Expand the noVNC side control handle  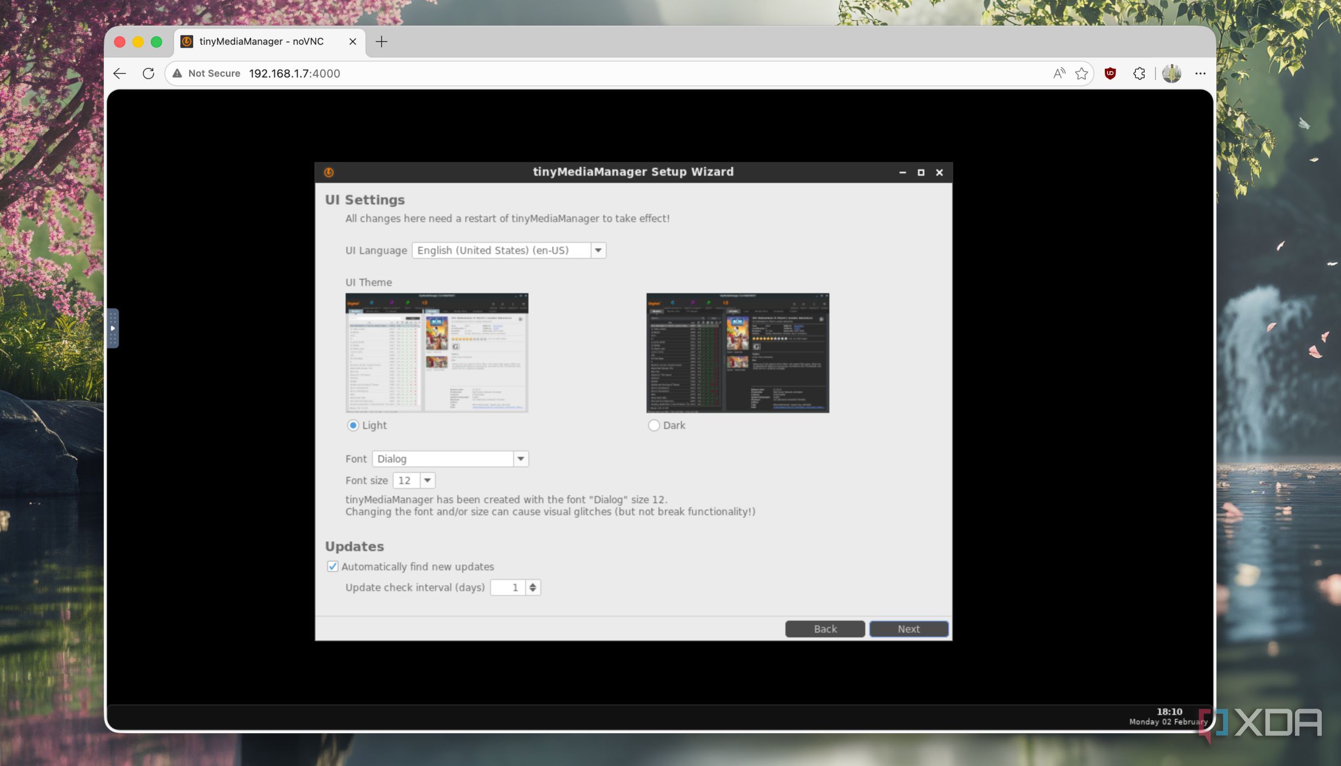click(x=113, y=328)
